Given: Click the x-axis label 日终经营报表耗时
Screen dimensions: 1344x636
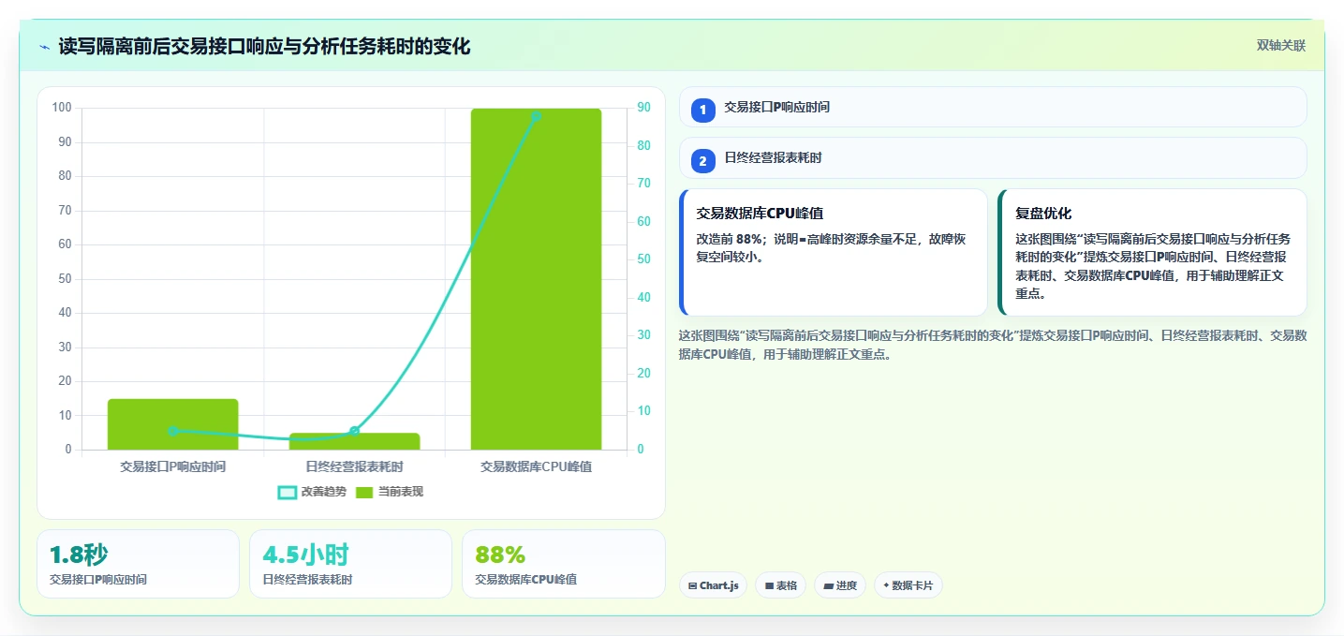Looking at the screenshot, I should click(354, 466).
